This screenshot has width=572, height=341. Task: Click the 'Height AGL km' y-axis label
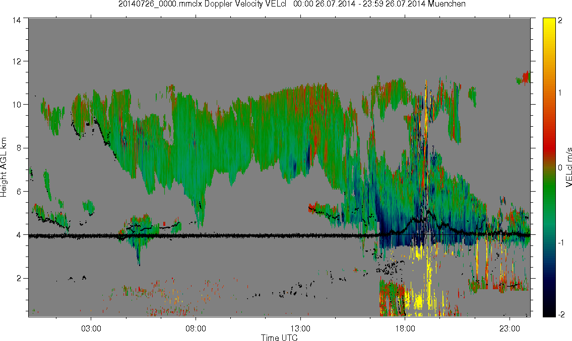click(x=4, y=167)
